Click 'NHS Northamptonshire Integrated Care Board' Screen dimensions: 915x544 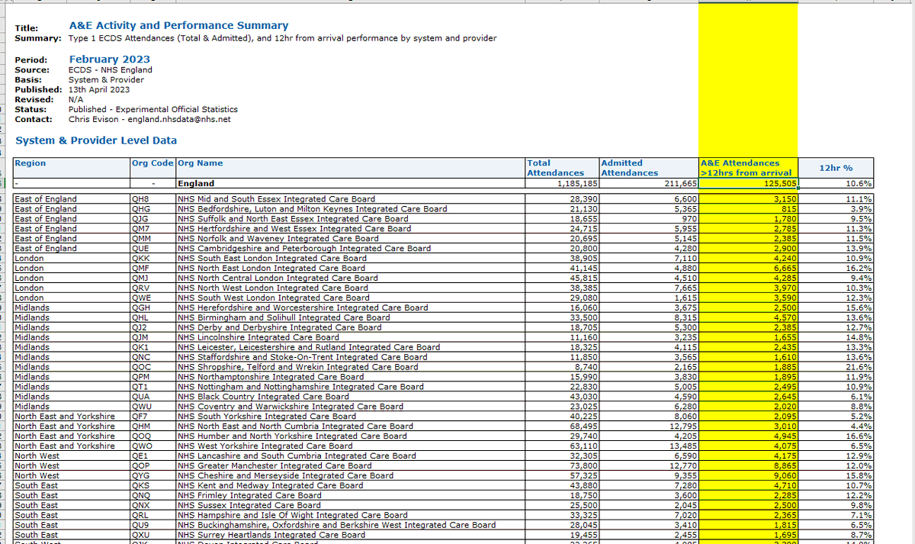[351, 377]
